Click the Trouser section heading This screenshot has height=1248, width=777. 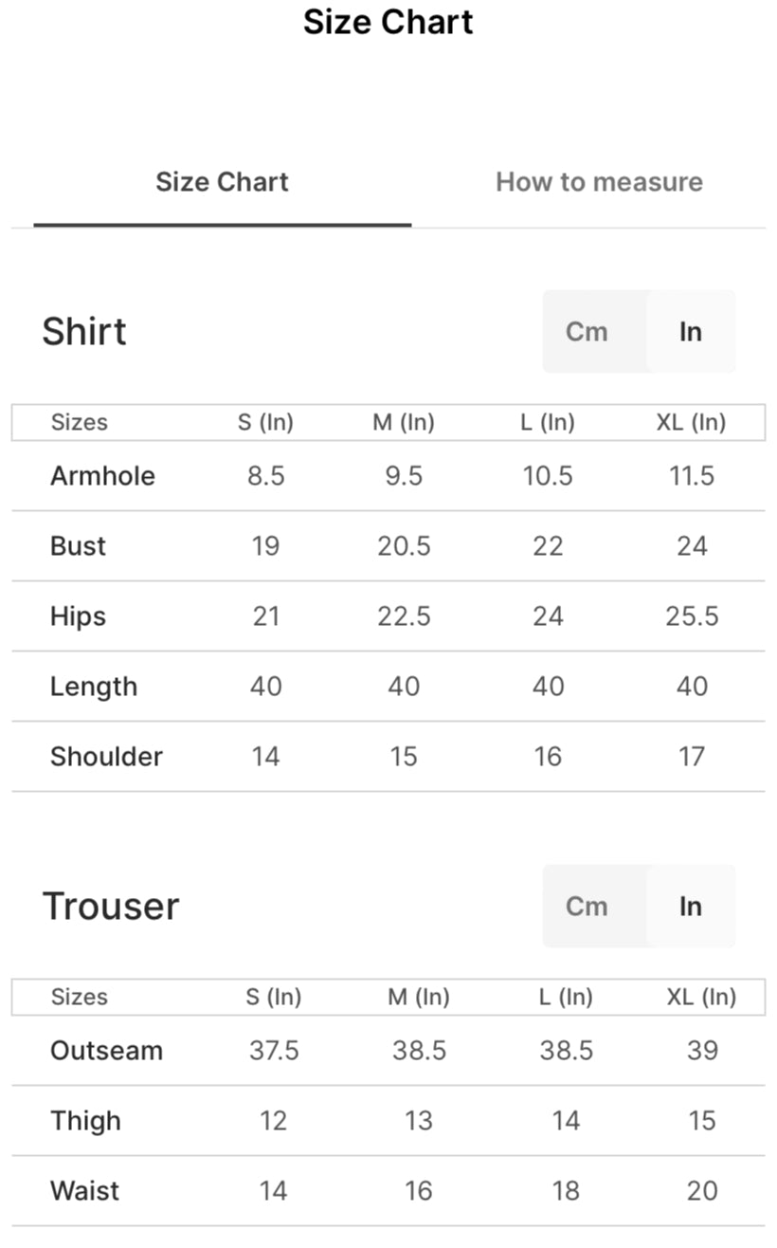pyautogui.click(x=111, y=907)
